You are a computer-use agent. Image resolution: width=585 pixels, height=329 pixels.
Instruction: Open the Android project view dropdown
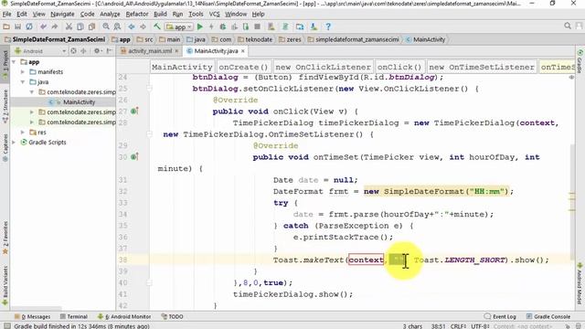40,51
